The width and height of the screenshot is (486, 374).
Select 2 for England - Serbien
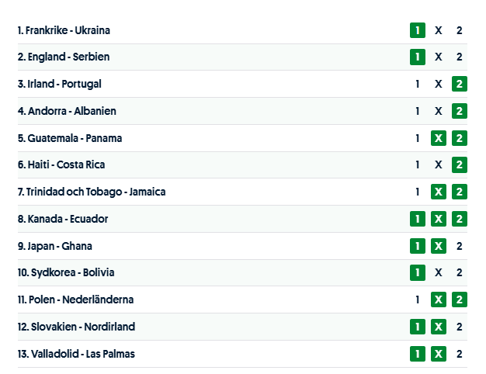point(460,57)
